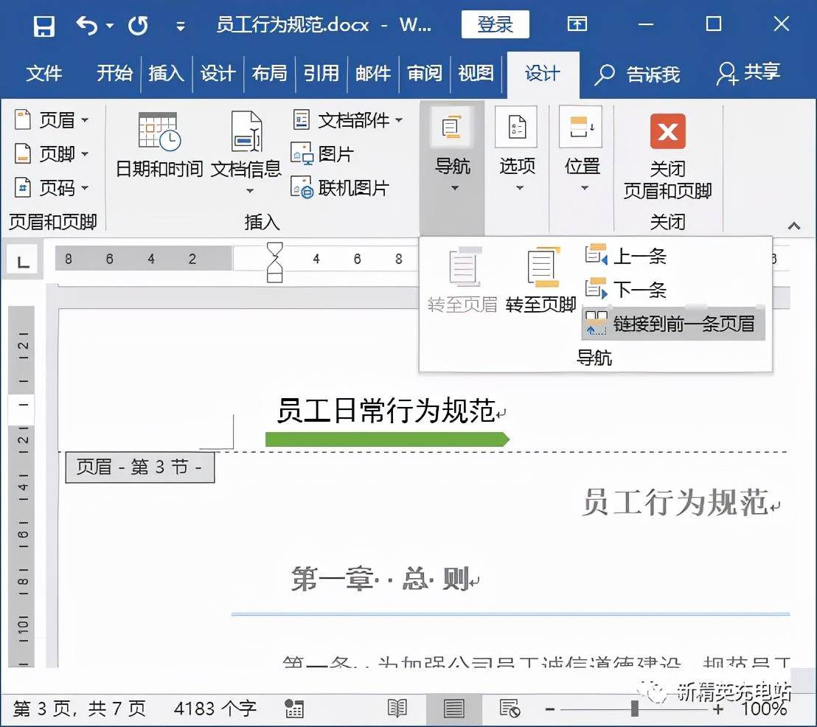
Task: Switch to Web Layout view icon
Action: pos(509,709)
